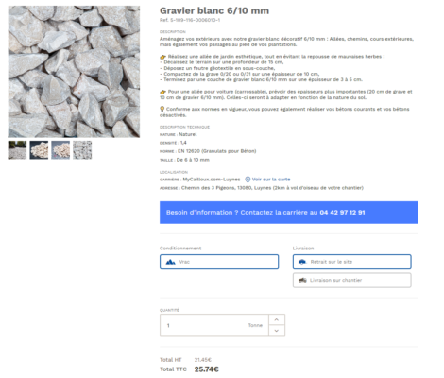Click the truck icon for Livraison sur chantier
This screenshot has width=444, height=378.
coord(302,280)
